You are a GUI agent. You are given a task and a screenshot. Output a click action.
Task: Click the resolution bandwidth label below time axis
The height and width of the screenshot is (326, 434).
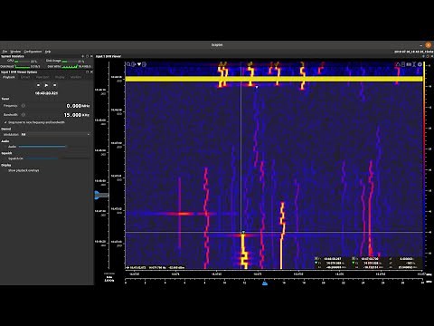(x=109, y=278)
